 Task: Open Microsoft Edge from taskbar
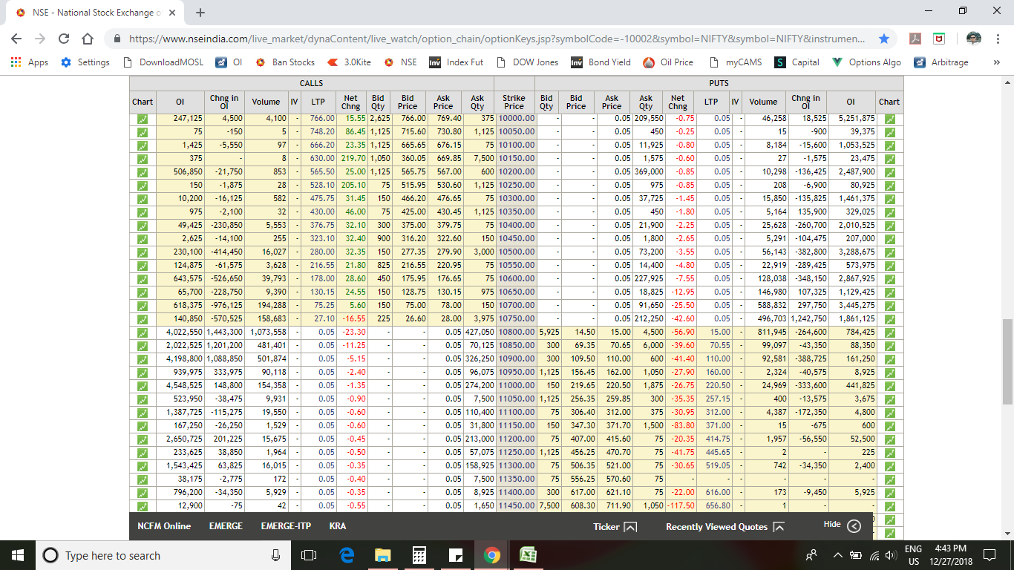tap(346, 555)
